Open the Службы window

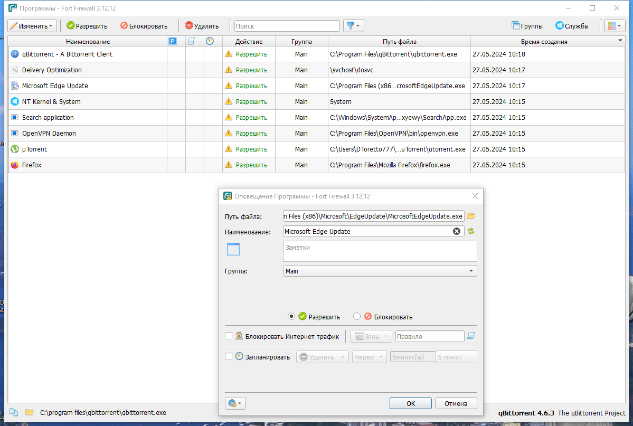(572, 26)
